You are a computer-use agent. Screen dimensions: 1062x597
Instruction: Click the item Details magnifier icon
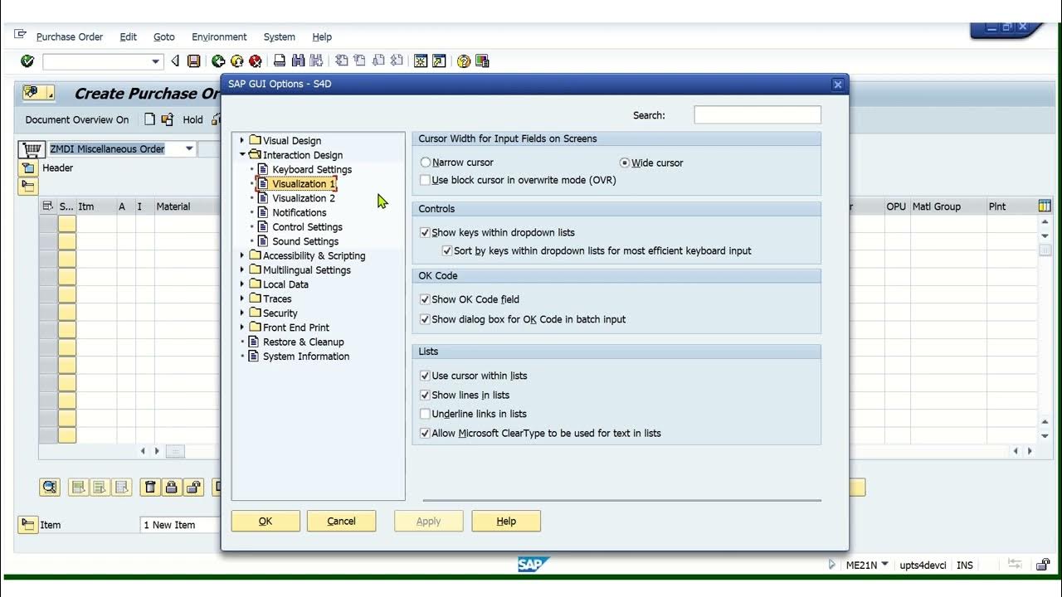click(50, 488)
